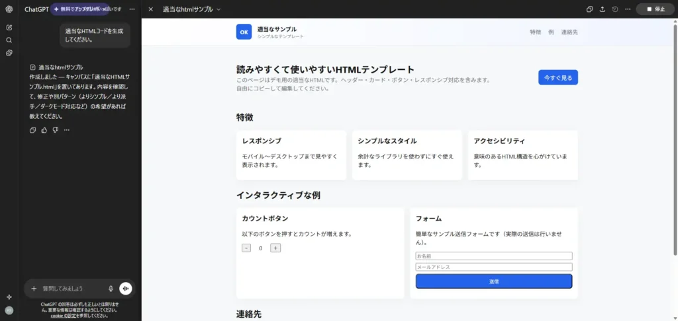
Task: Open the cookie の設定 link
Action: click(63, 316)
